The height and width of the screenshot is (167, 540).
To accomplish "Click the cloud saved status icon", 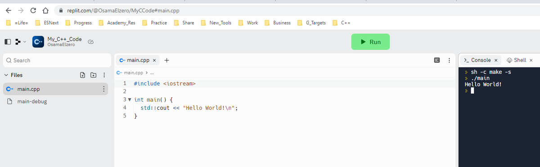I will coord(90,42).
